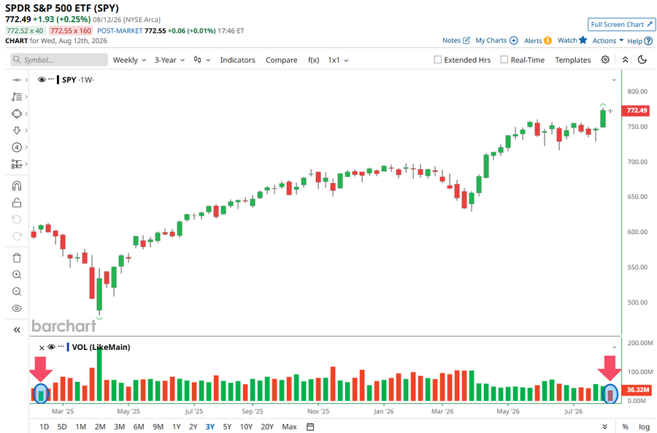Image resolution: width=657 pixels, height=433 pixels.
Task: Open the Full Screen Chart
Action: click(622, 24)
